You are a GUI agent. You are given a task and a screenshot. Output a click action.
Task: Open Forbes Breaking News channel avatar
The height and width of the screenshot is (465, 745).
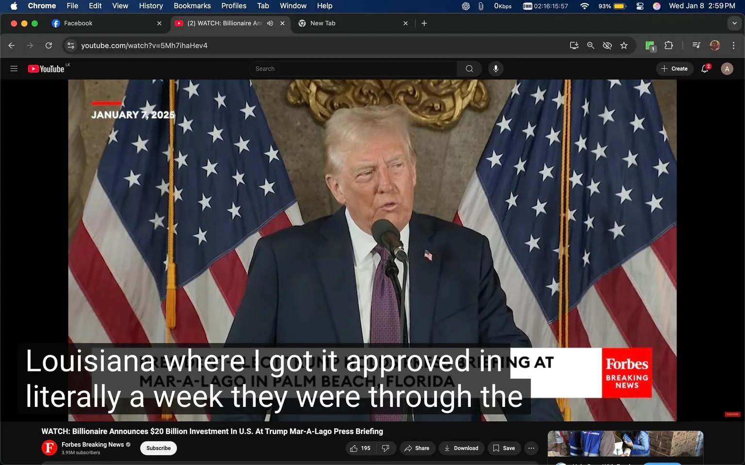[x=49, y=448]
